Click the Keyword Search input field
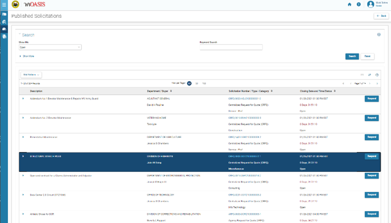The image size is (391, 223). coord(231,47)
